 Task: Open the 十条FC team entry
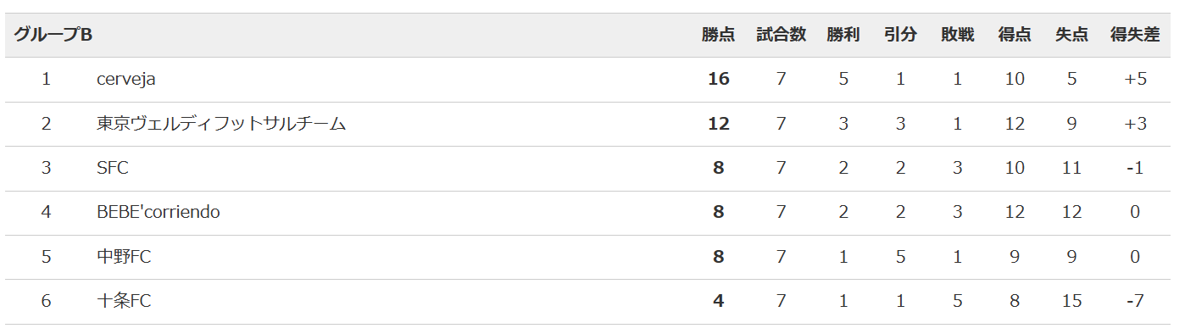point(124,301)
